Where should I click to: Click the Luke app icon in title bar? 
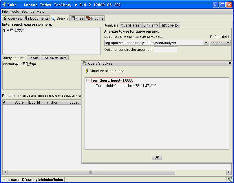click(4, 5)
